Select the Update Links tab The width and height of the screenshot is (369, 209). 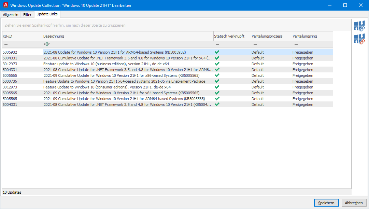pos(47,14)
